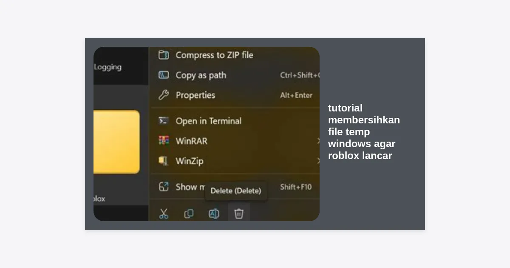Click the Show more options icon
Viewport: 510px width, 268px height.
click(164, 187)
